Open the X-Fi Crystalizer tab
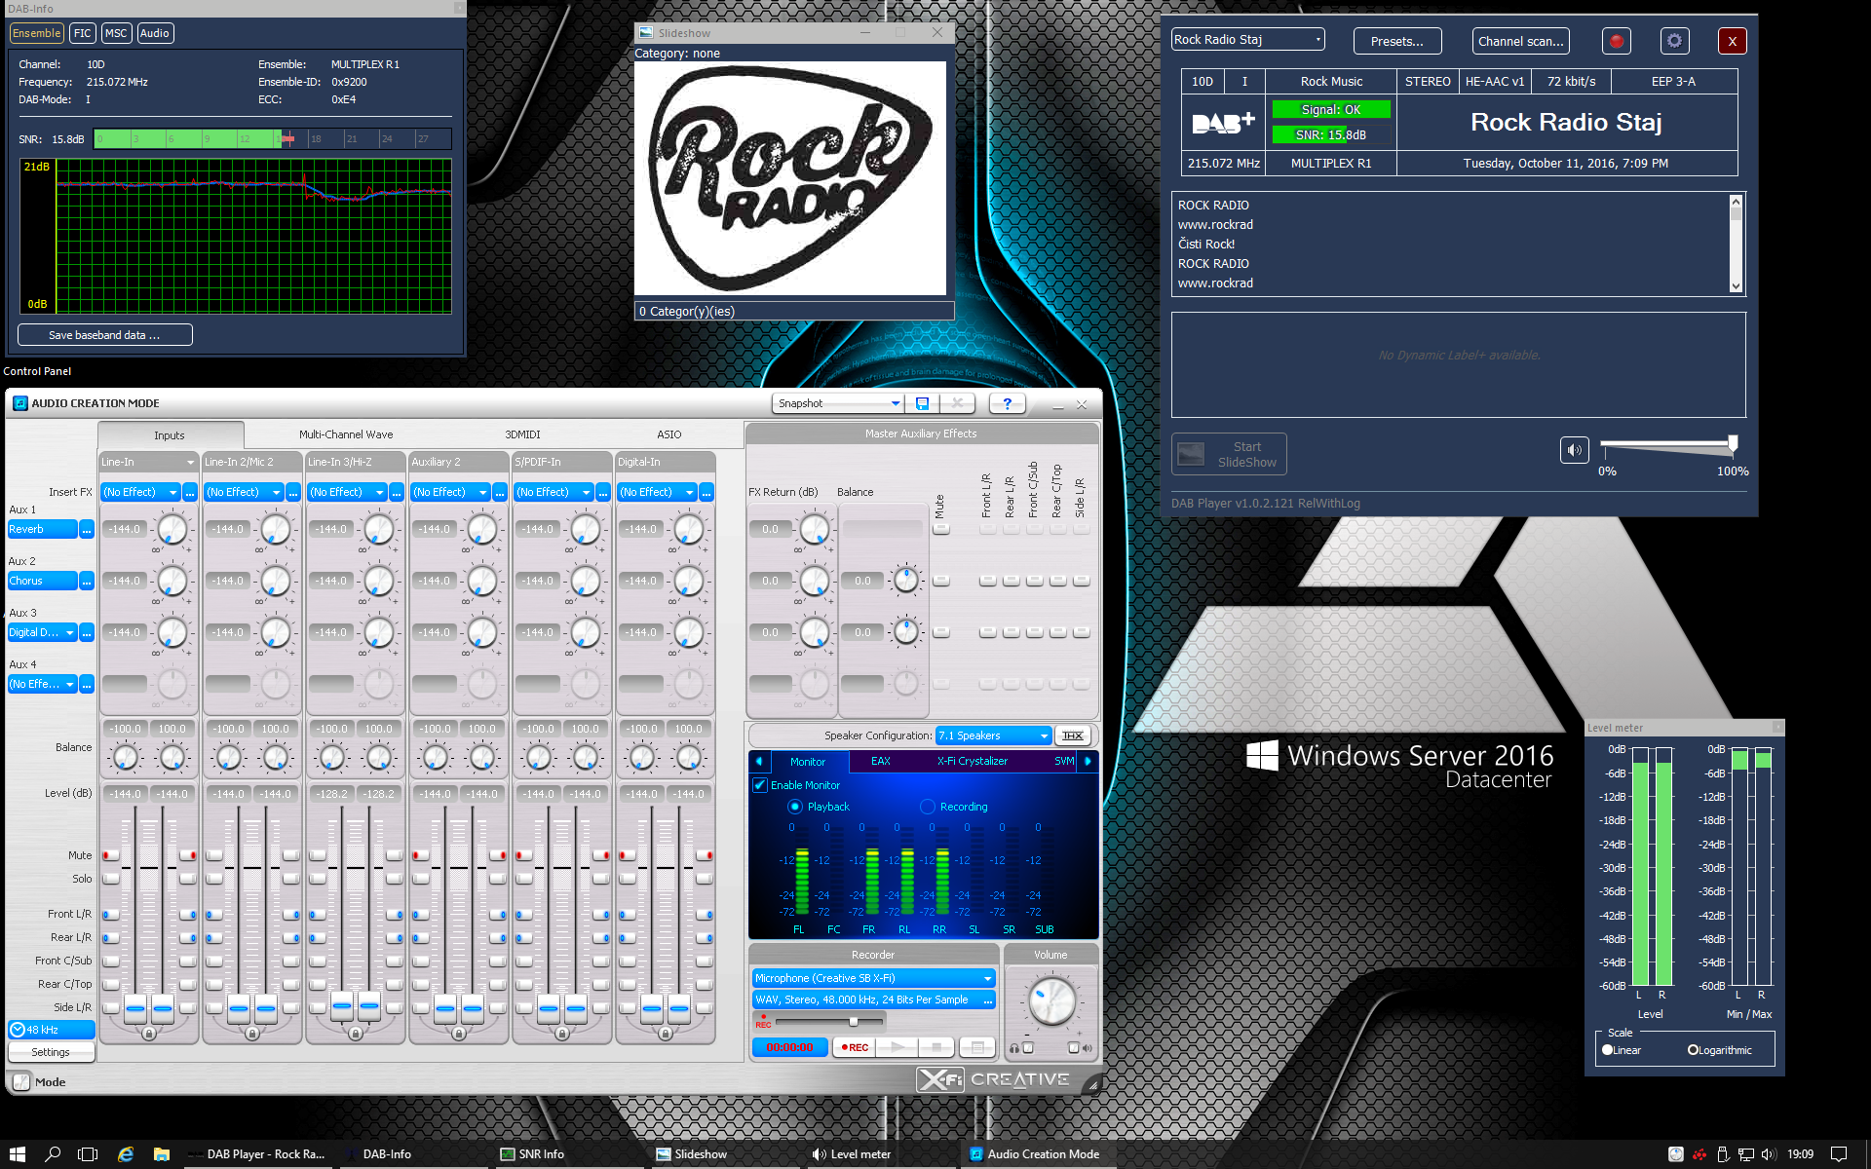Screen dimensions: 1871x1169 coord(973,761)
